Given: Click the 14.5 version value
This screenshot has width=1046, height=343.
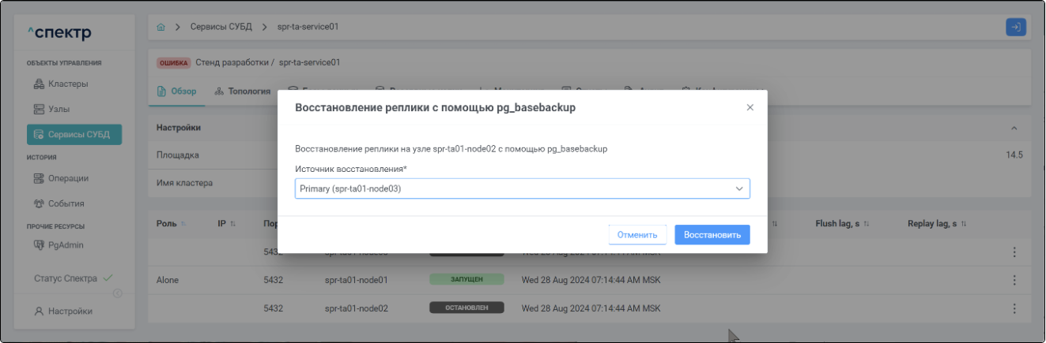Looking at the screenshot, I should pyautogui.click(x=1014, y=155).
